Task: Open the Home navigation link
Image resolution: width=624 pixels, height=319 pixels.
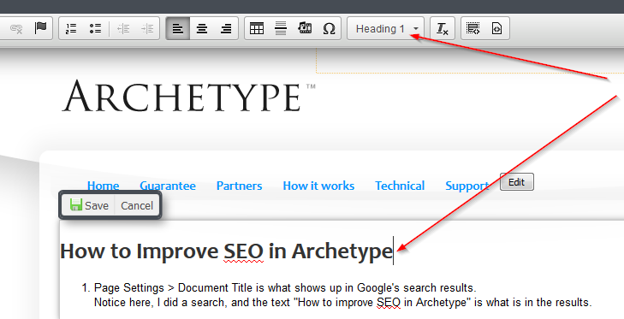Action: click(x=103, y=186)
